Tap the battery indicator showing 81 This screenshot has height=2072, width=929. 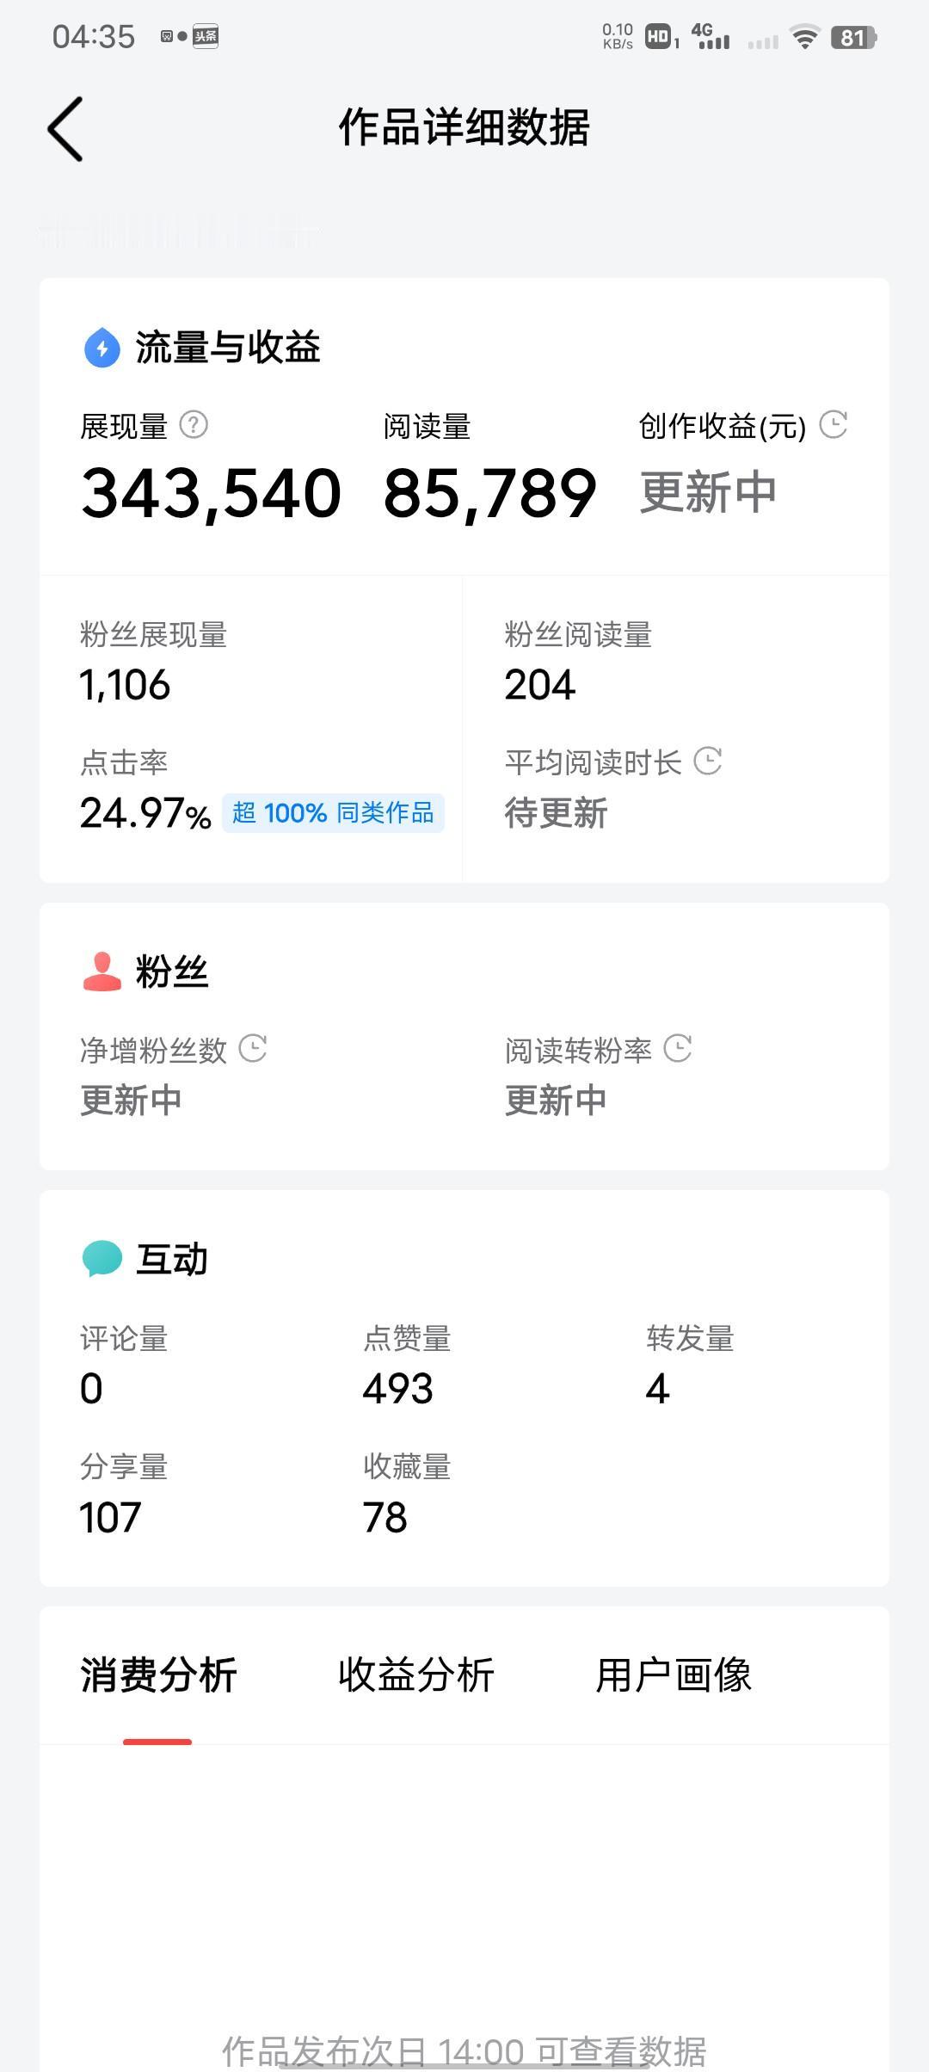click(853, 37)
